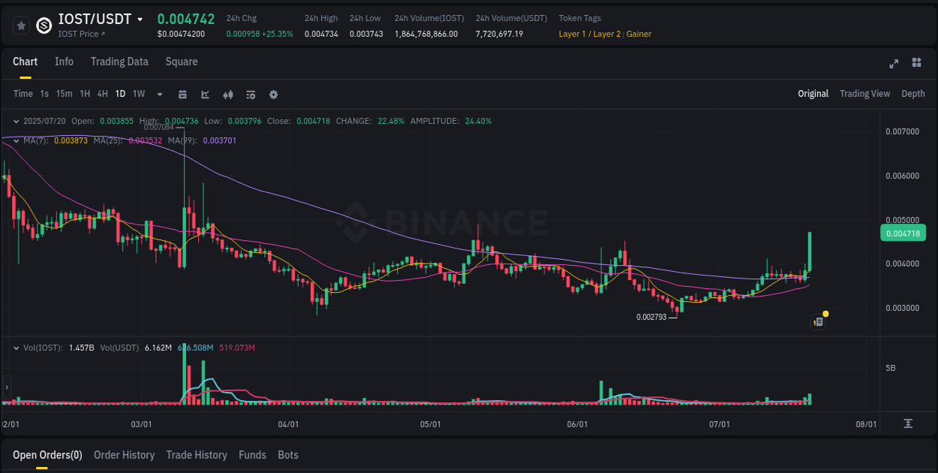Click the highlighted 0.004718 price label
This screenshot has height=473, width=938.
[903, 233]
